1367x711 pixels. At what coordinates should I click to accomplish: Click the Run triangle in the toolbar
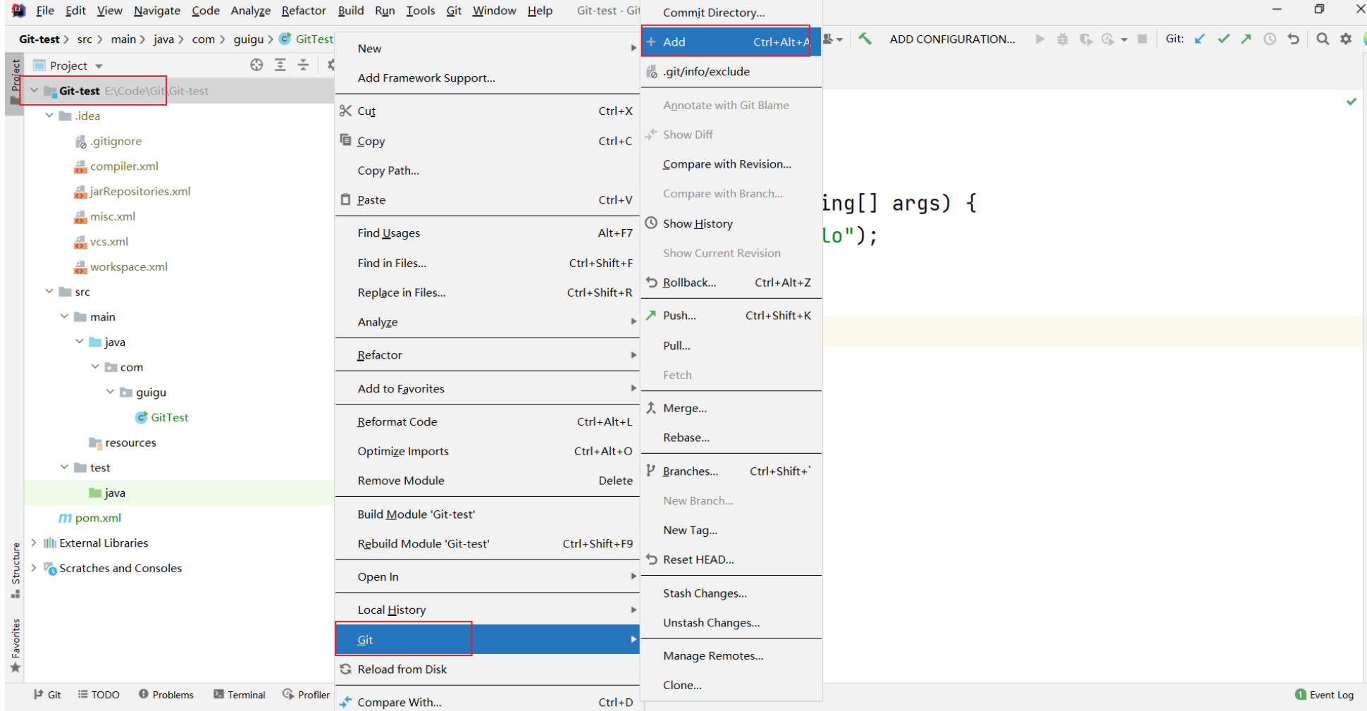[x=1039, y=39]
